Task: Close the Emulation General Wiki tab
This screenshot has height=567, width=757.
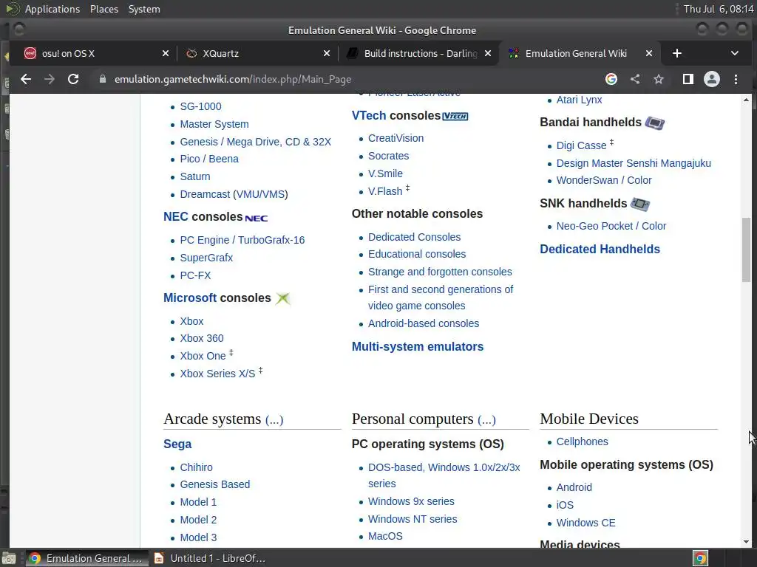Action: click(649, 53)
